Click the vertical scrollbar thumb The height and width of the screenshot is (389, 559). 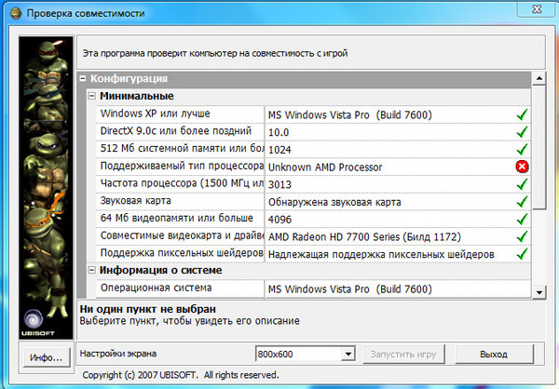coord(539,147)
